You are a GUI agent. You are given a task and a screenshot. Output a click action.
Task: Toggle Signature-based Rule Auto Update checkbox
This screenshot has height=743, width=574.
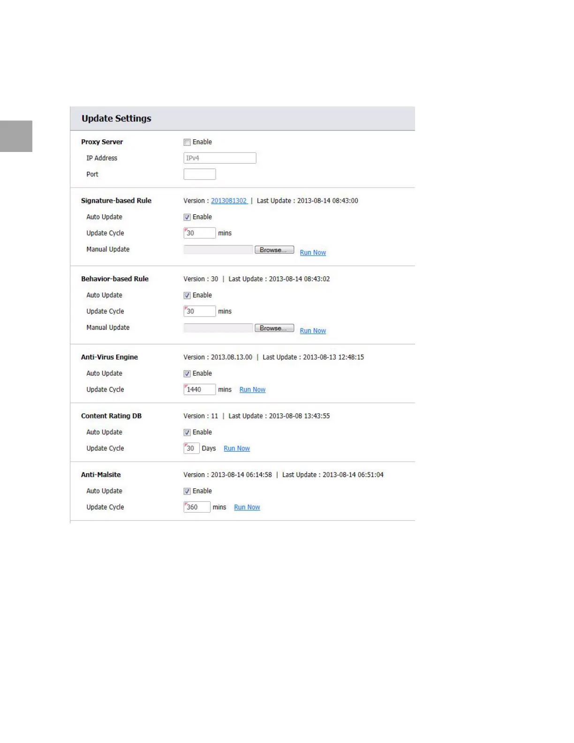point(187,217)
